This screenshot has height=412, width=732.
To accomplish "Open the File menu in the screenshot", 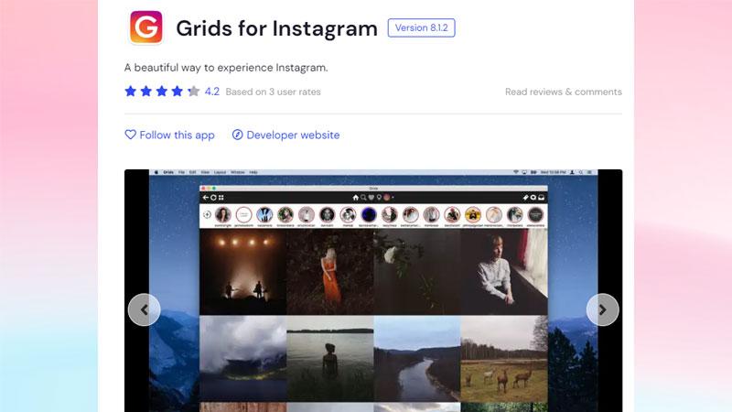I will coord(182,172).
